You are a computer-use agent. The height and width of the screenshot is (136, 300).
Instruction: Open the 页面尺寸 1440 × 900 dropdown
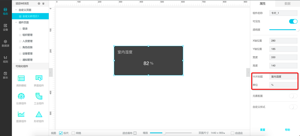[x=218, y=133]
